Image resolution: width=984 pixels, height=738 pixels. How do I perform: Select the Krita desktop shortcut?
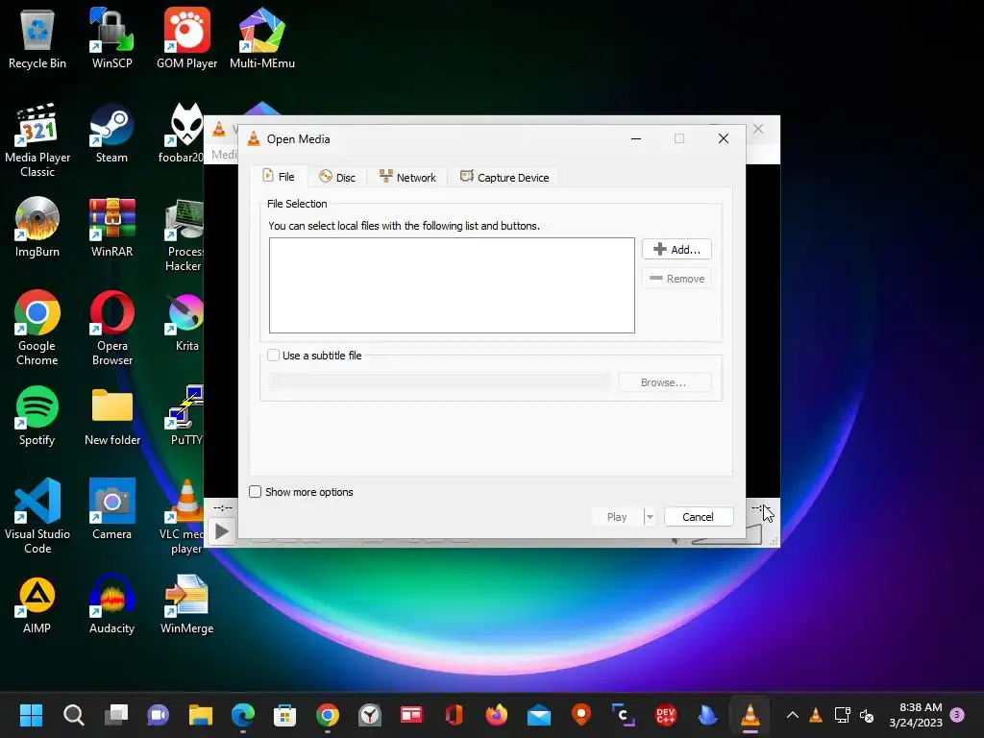pos(186,321)
